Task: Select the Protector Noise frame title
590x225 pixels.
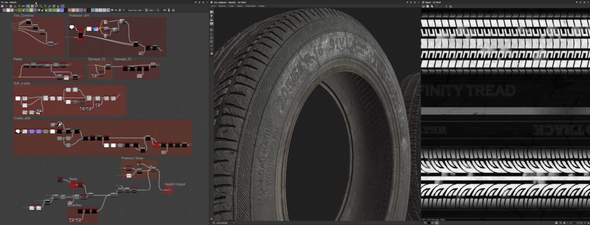Action: click(132, 158)
